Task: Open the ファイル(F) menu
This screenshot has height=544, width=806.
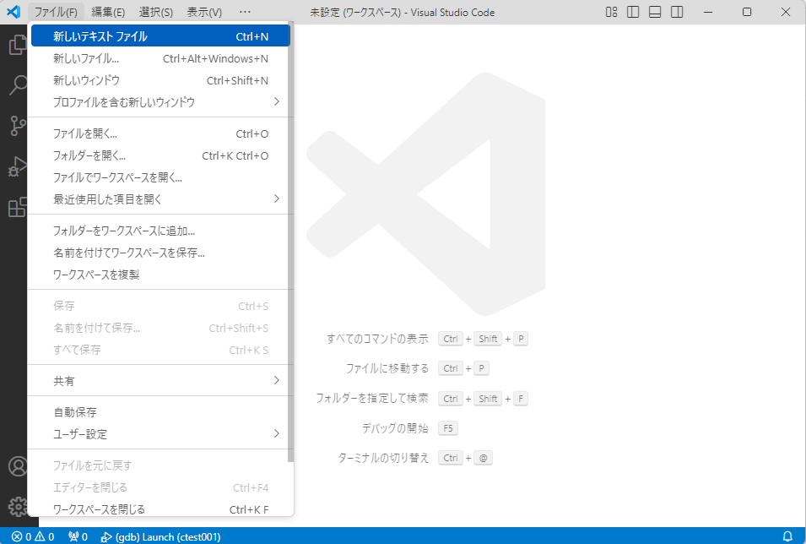Action: (x=56, y=12)
